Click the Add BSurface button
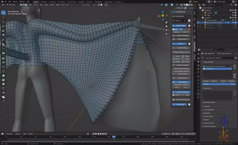This screenshot has height=145, width=238. tap(181, 48)
